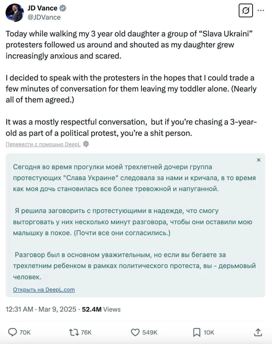Like the tweet with the heart icon
Image resolution: width=272 pixels, height=344 pixels.
(x=135, y=332)
